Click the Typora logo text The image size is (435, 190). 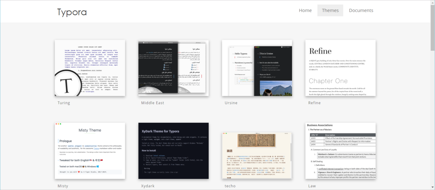[72, 12]
